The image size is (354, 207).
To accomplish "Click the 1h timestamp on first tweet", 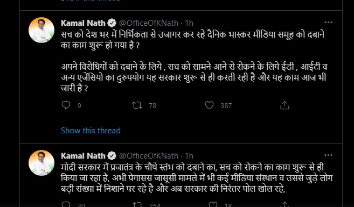I will point(189,23).
